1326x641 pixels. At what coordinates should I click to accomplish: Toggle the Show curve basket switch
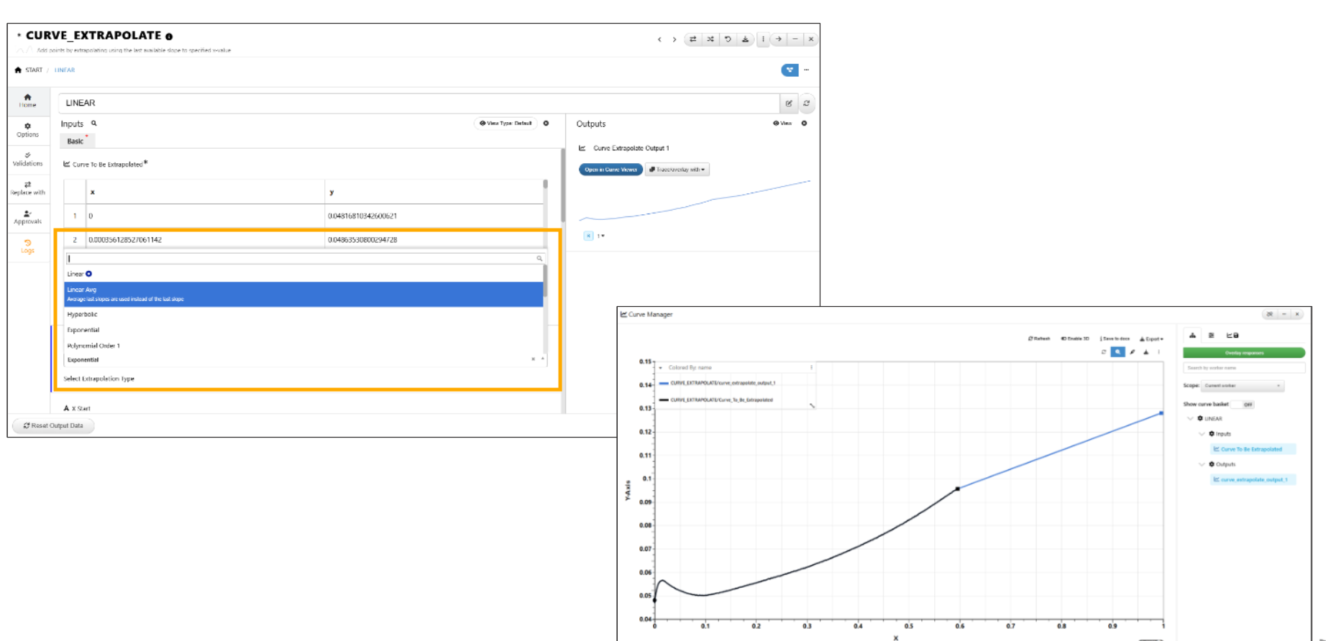pyautogui.click(x=1243, y=405)
